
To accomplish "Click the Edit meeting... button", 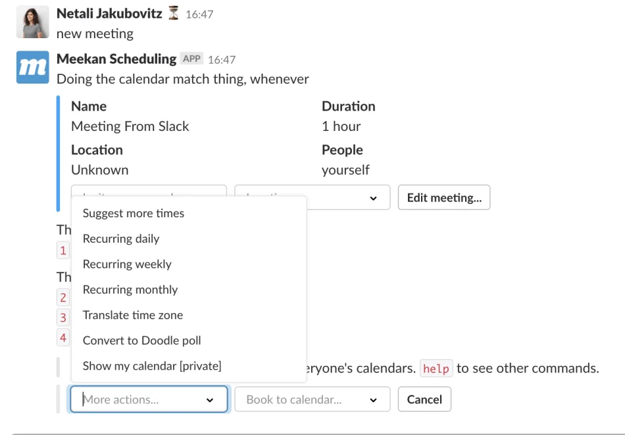I will pyautogui.click(x=444, y=197).
